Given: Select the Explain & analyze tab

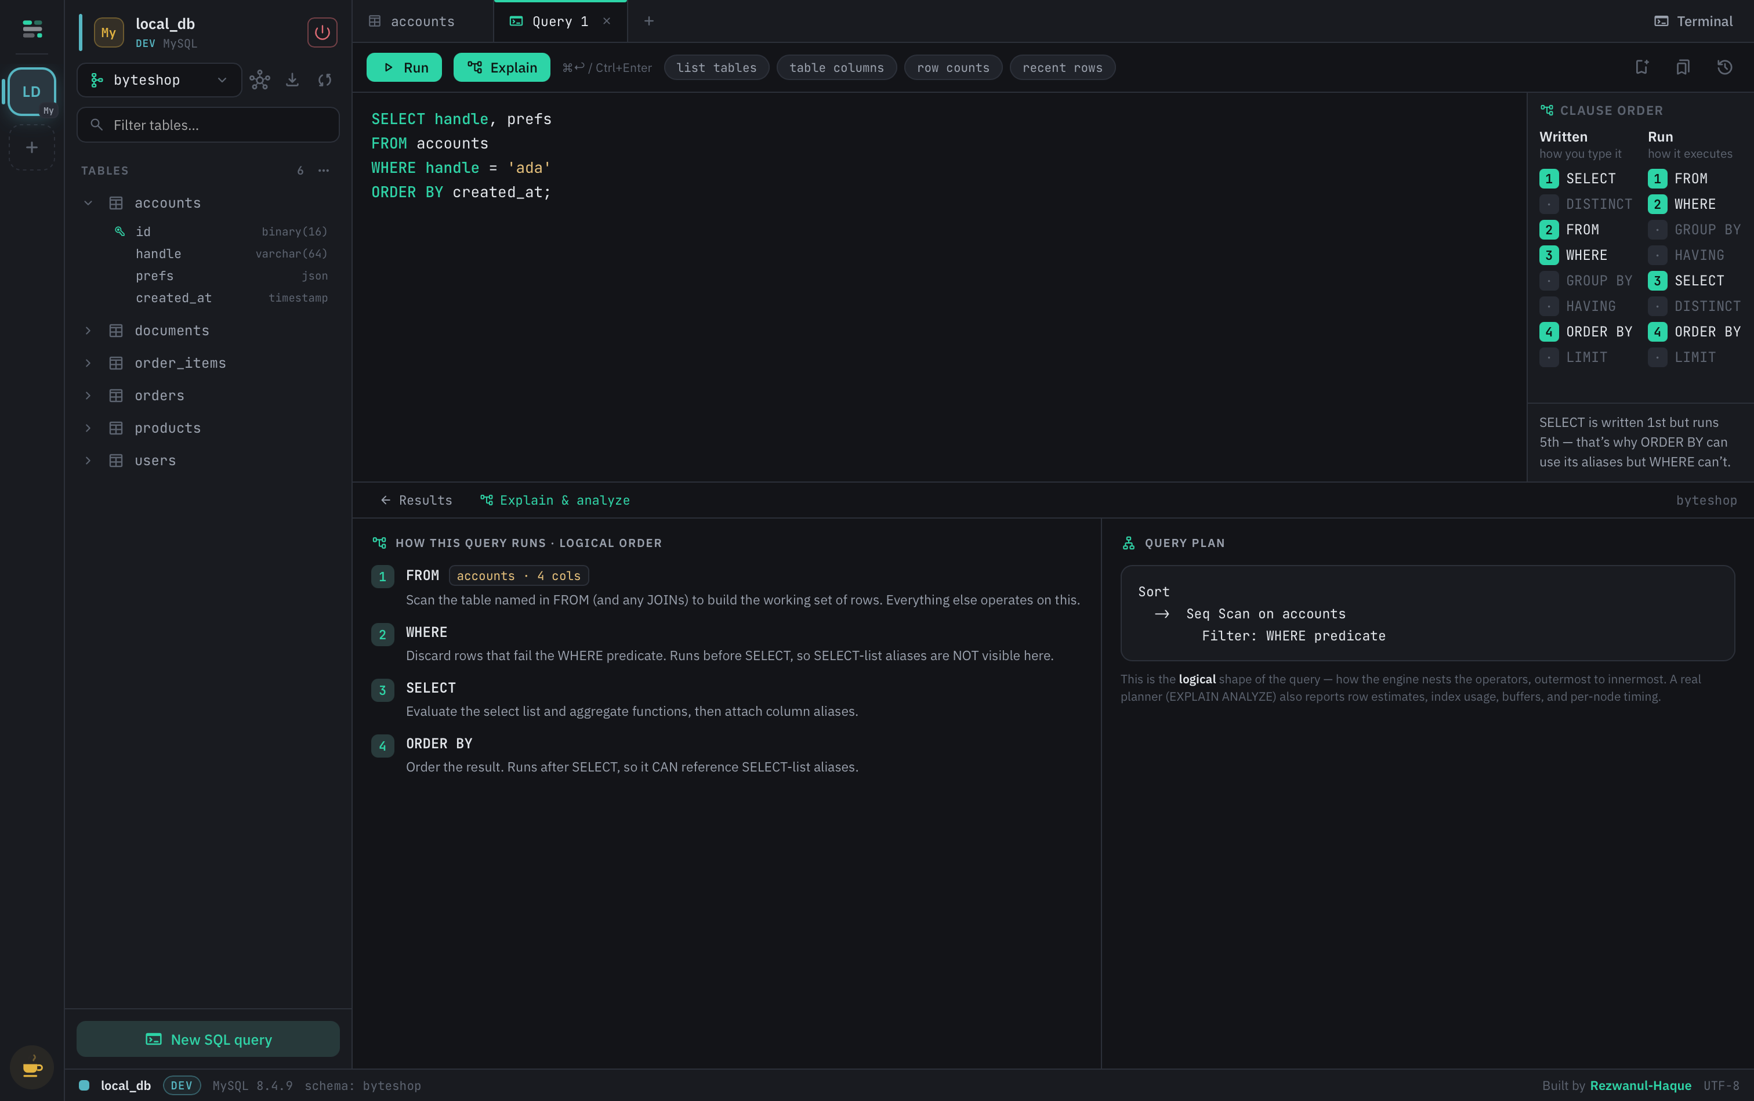Looking at the screenshot, I should pyautogui.click(x=555, y=500).
